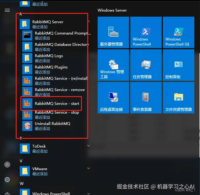200x195 pixels.
Task: Click the RabbitMQ Service - (re)install label
Action: click(61, 78)
